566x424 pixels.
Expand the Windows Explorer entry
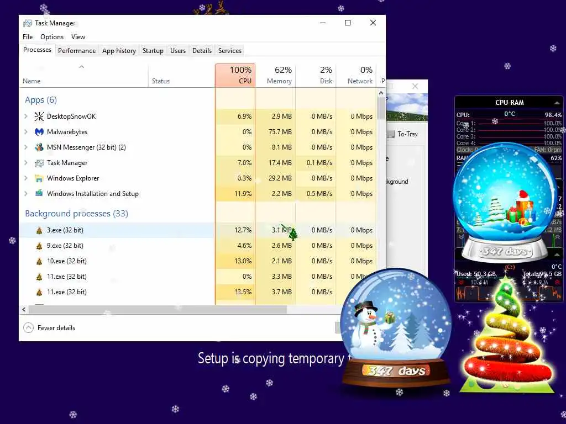point(25,178)
